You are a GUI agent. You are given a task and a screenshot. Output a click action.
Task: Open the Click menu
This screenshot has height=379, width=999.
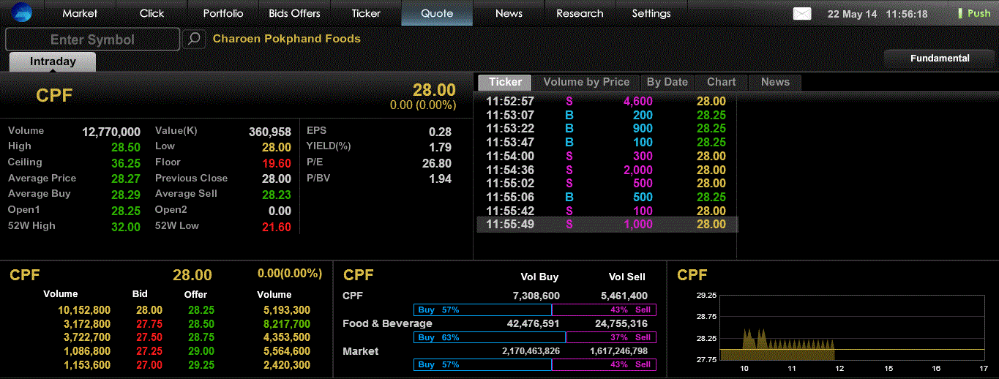coord(151,13)
